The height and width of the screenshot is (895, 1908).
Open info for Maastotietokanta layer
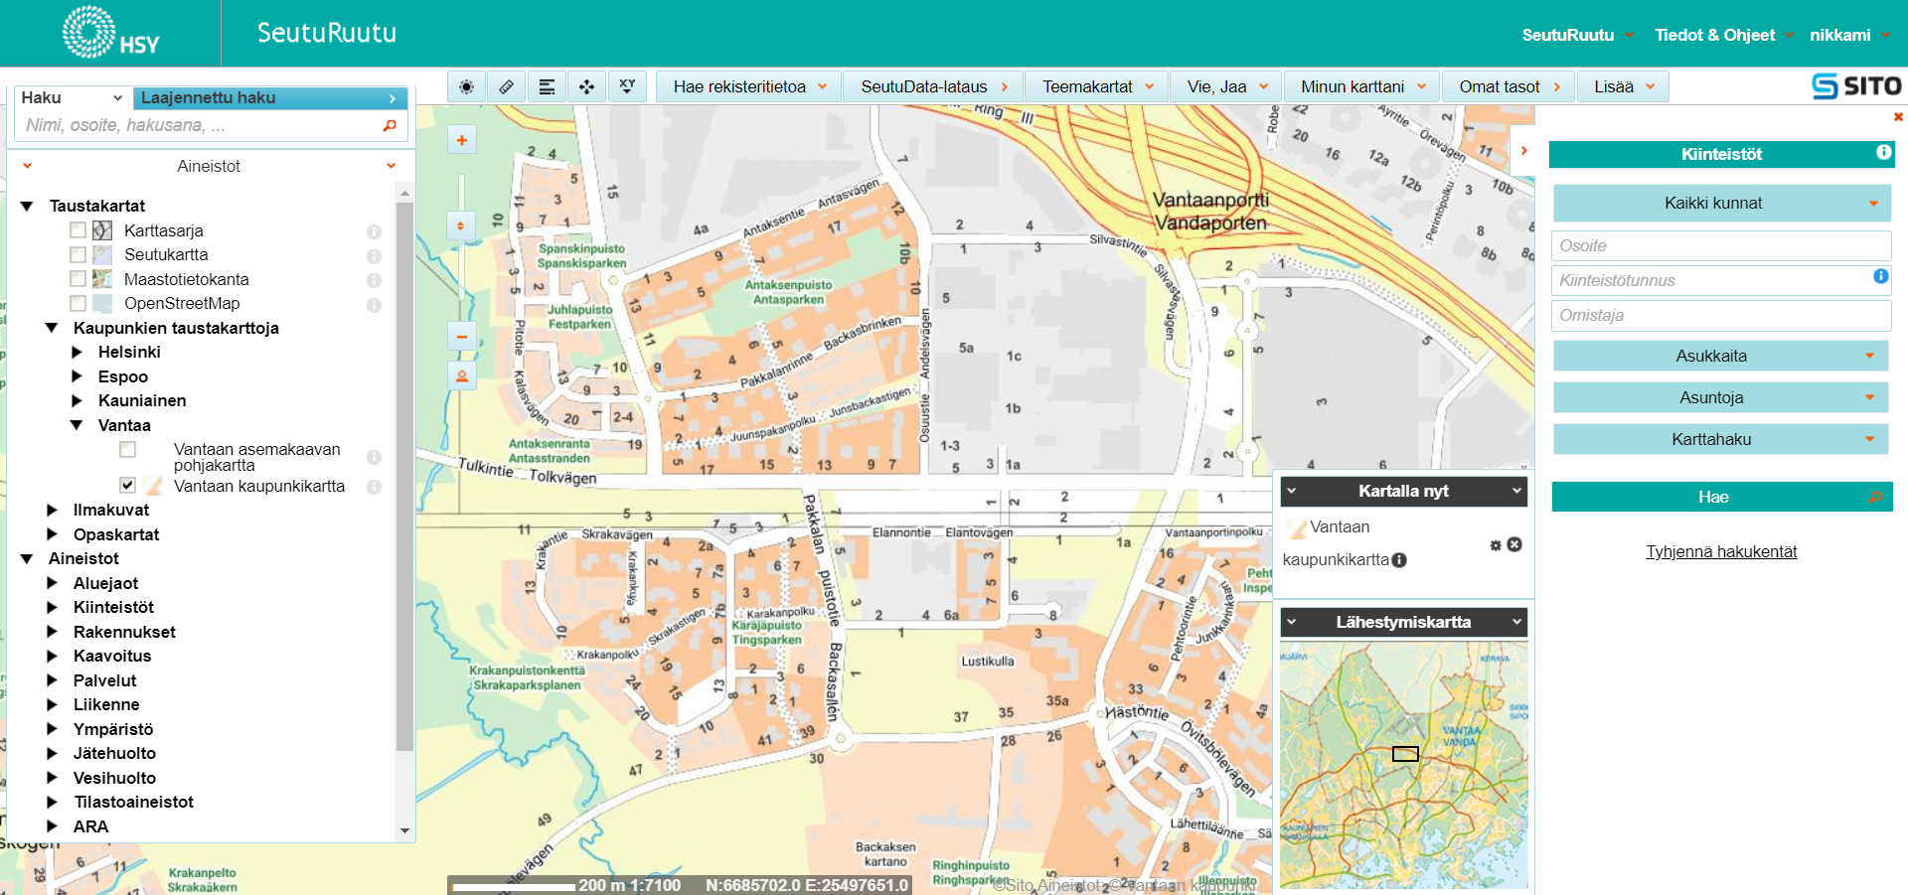[375, 280]
